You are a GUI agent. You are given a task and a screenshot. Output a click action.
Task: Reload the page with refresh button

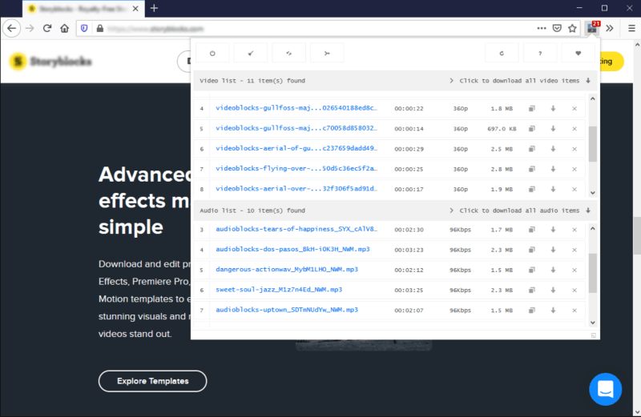click(47, 28)
